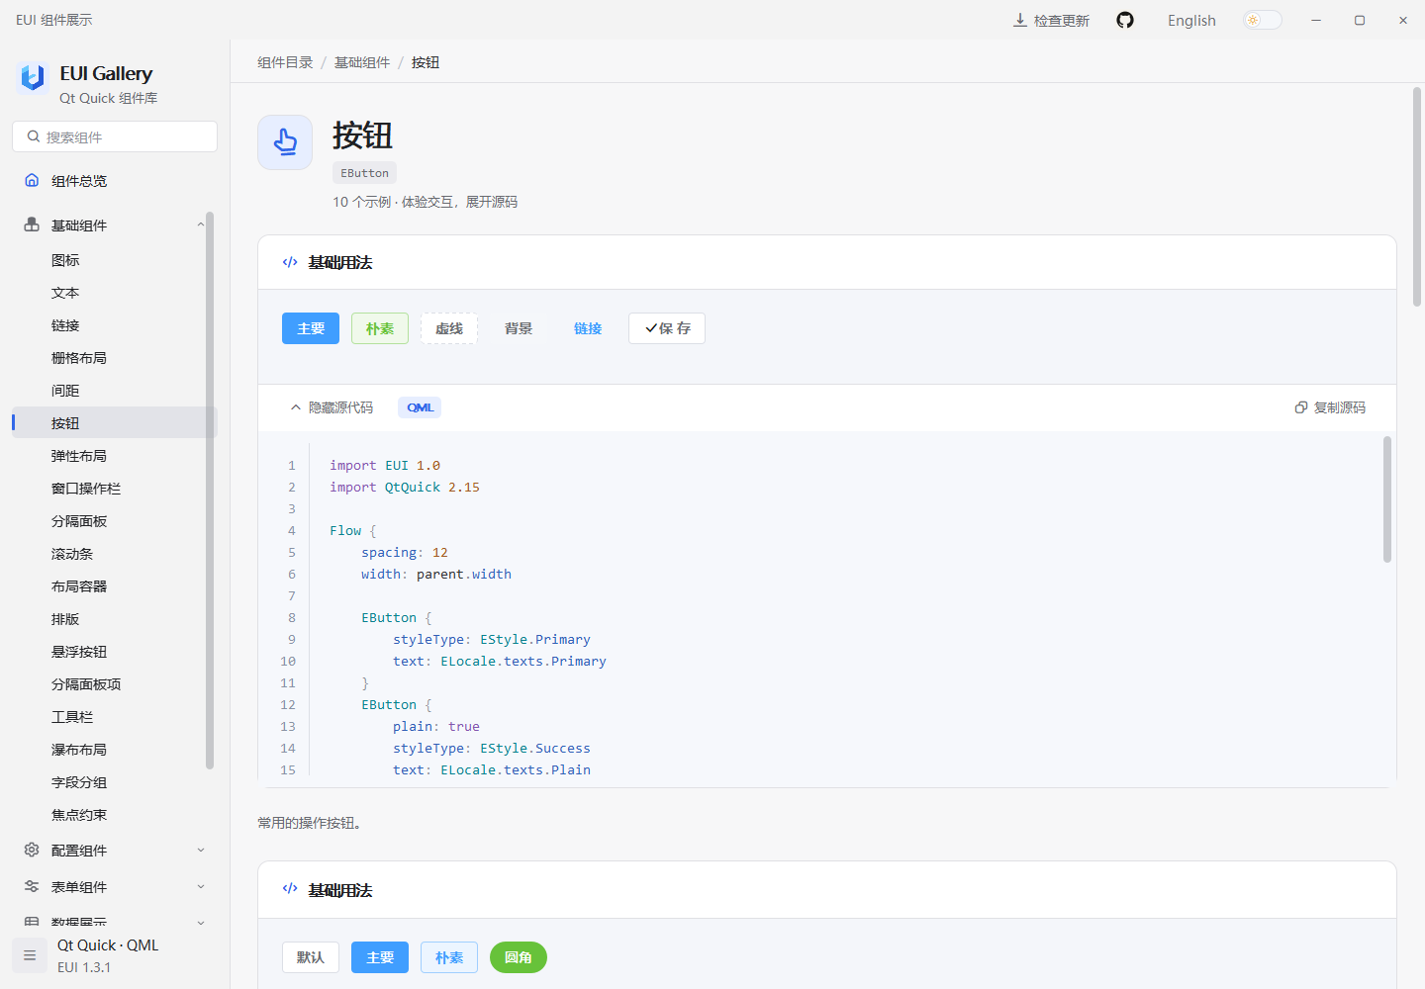Navigate to 基础组件 breadcrumb
This screenshot has width=1425, height=989.
coord(362,62)
